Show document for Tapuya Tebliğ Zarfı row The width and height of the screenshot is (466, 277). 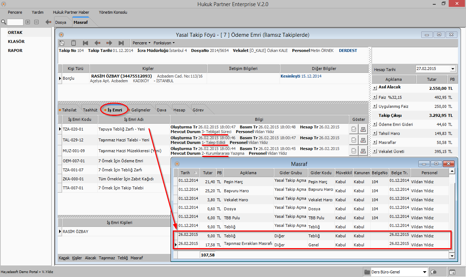(354, 130)
